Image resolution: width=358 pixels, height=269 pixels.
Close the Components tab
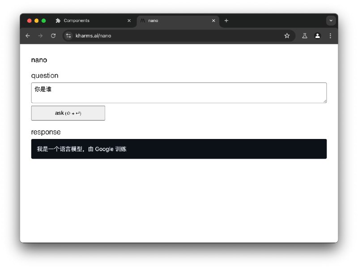coord(129,21)
